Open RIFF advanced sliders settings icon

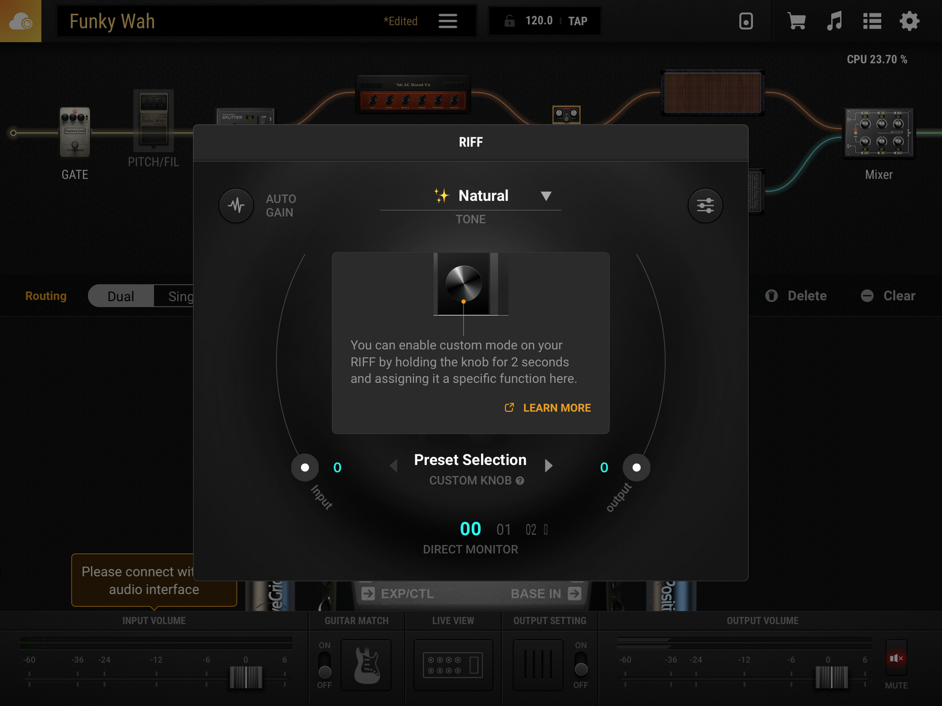pyautogui.click(x=705, y=205)
